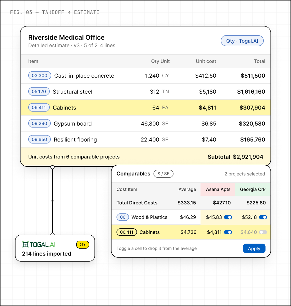Click the Apply button
Viewport: 291px width, 306px height.
click(x=254, y=248)
